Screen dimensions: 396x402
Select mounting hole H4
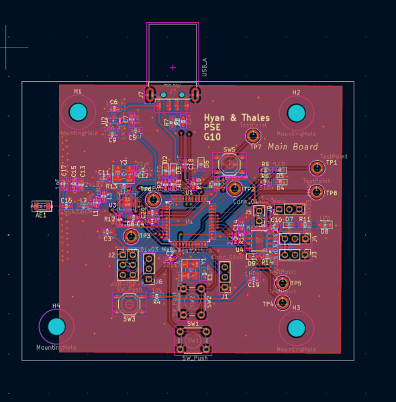(56, 327)
